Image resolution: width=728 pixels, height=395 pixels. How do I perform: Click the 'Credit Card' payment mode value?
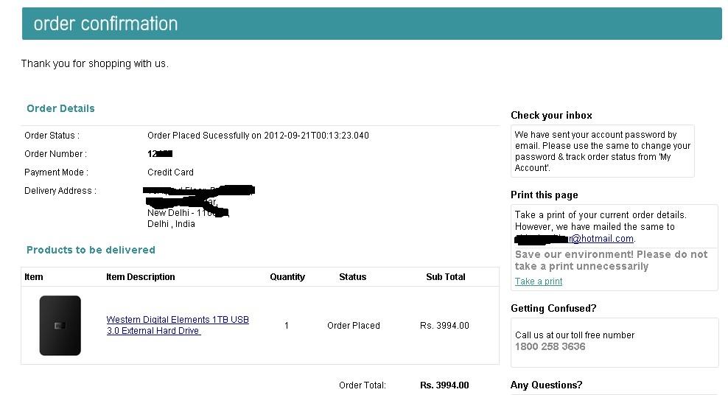click(x=170, y=172)
